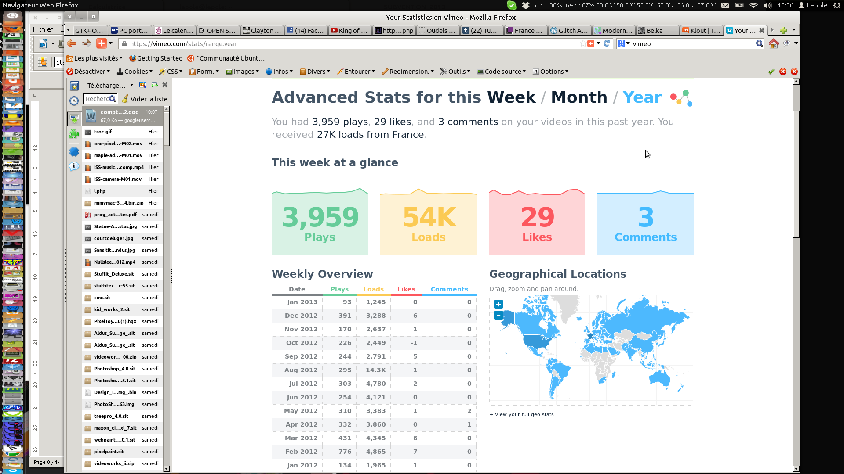Open bookmarks panel star icon in sidebar
Viewport: 844px width, 474px height.
(x=74, y=86)
